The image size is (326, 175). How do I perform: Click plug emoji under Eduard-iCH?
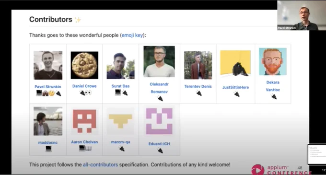tap(160, 150)
